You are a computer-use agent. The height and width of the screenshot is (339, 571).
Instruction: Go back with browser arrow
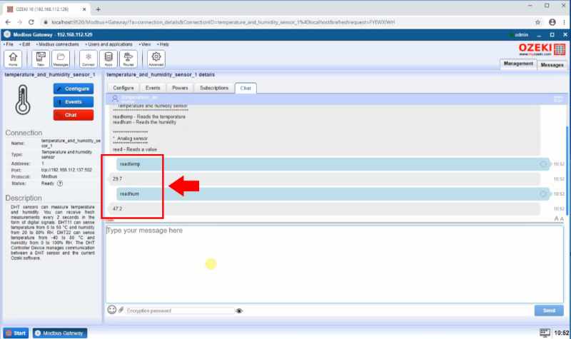(8, 22)
